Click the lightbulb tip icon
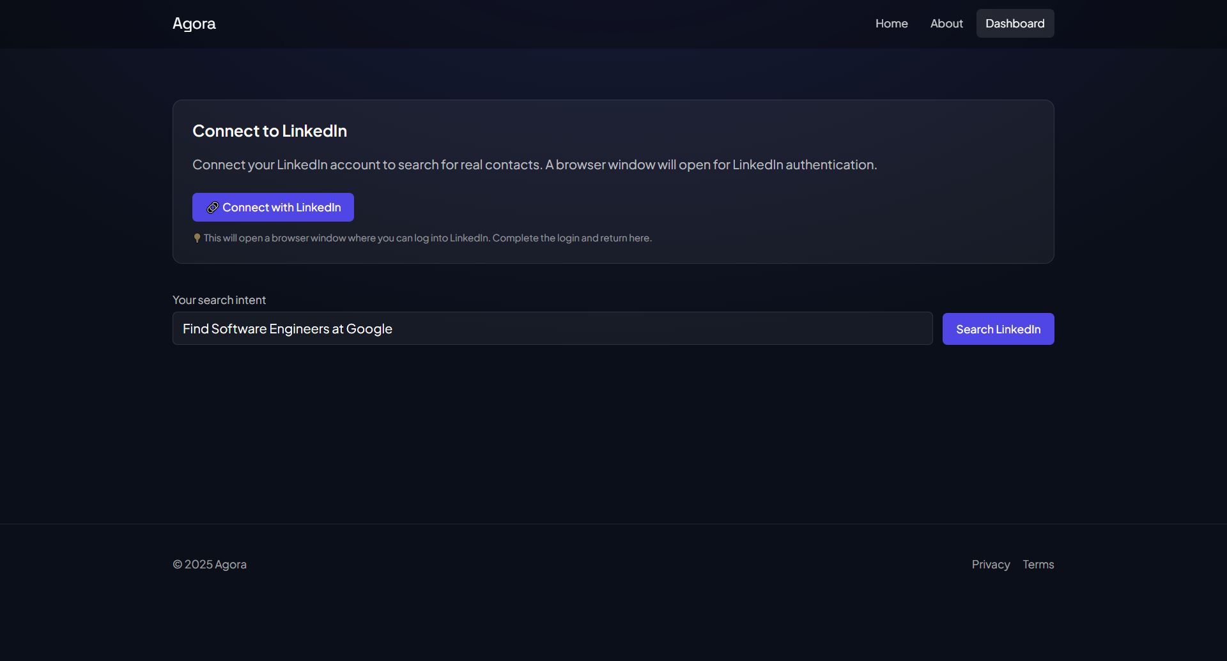Viewport: 1227px width, 661px height. [197, 238]
